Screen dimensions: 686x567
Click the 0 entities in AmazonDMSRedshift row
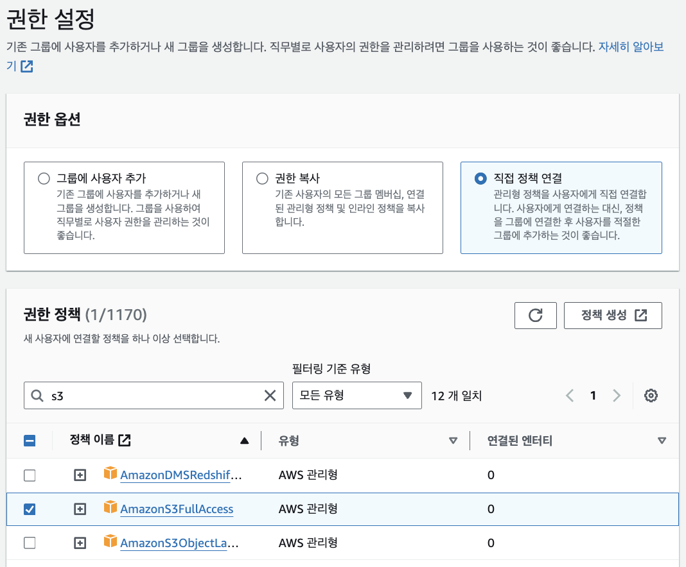point(491,475)
